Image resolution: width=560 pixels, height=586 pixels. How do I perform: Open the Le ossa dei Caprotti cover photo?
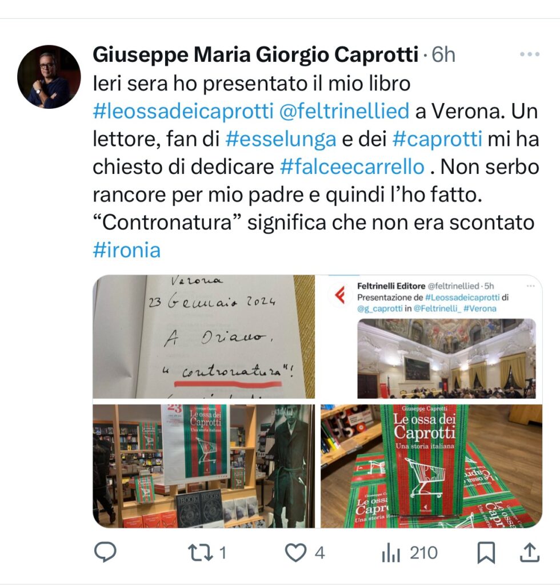431,466
